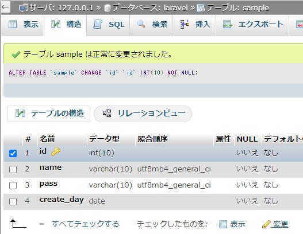Click the 名前 column header

point(47,139)
